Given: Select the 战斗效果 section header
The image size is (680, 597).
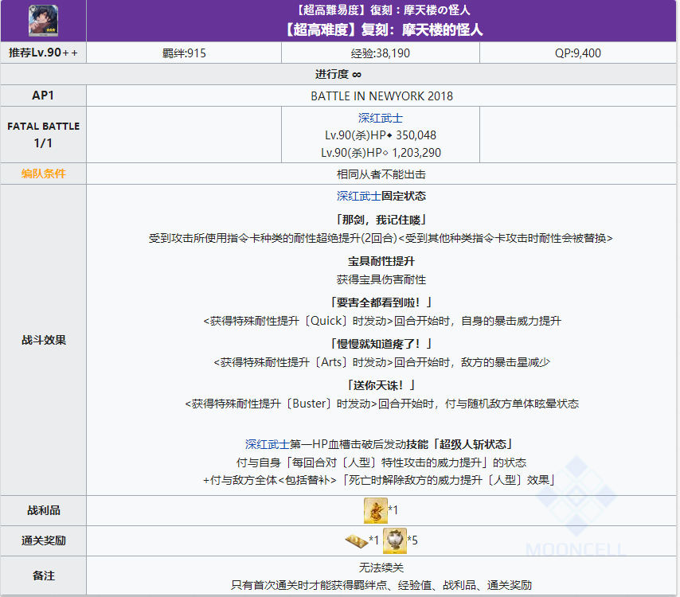Looking at the screenshot, I should (43, 340).
